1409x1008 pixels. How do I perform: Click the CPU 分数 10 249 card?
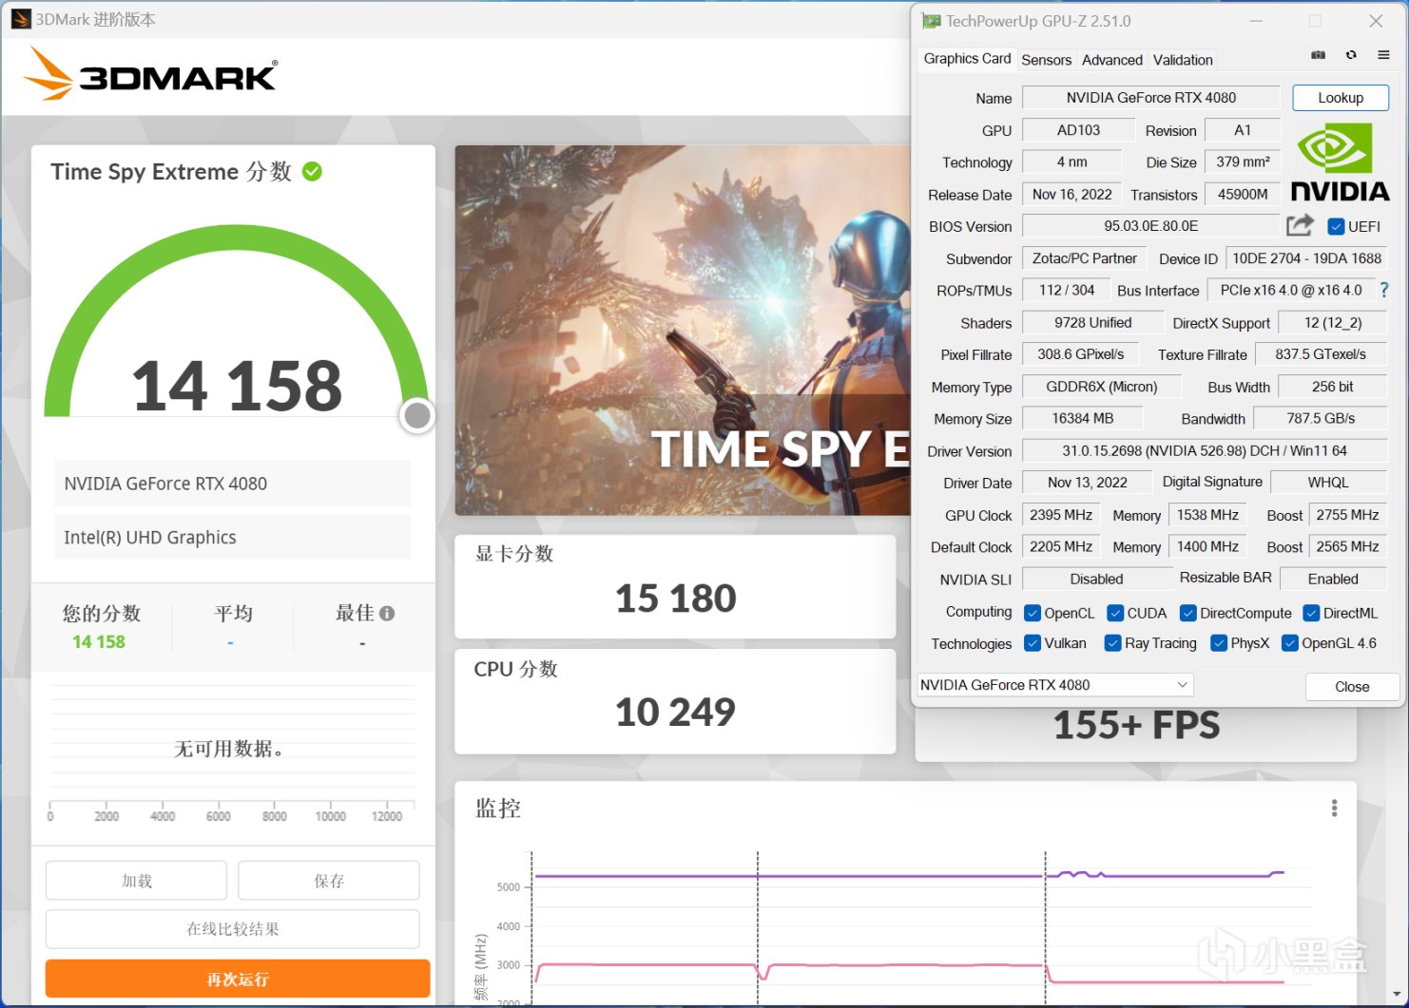coord(675,701)
